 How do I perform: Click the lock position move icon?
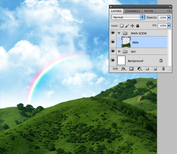tap(132, 26)
